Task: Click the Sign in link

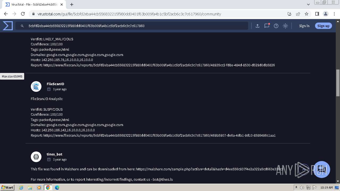Action: pos(304,26)
